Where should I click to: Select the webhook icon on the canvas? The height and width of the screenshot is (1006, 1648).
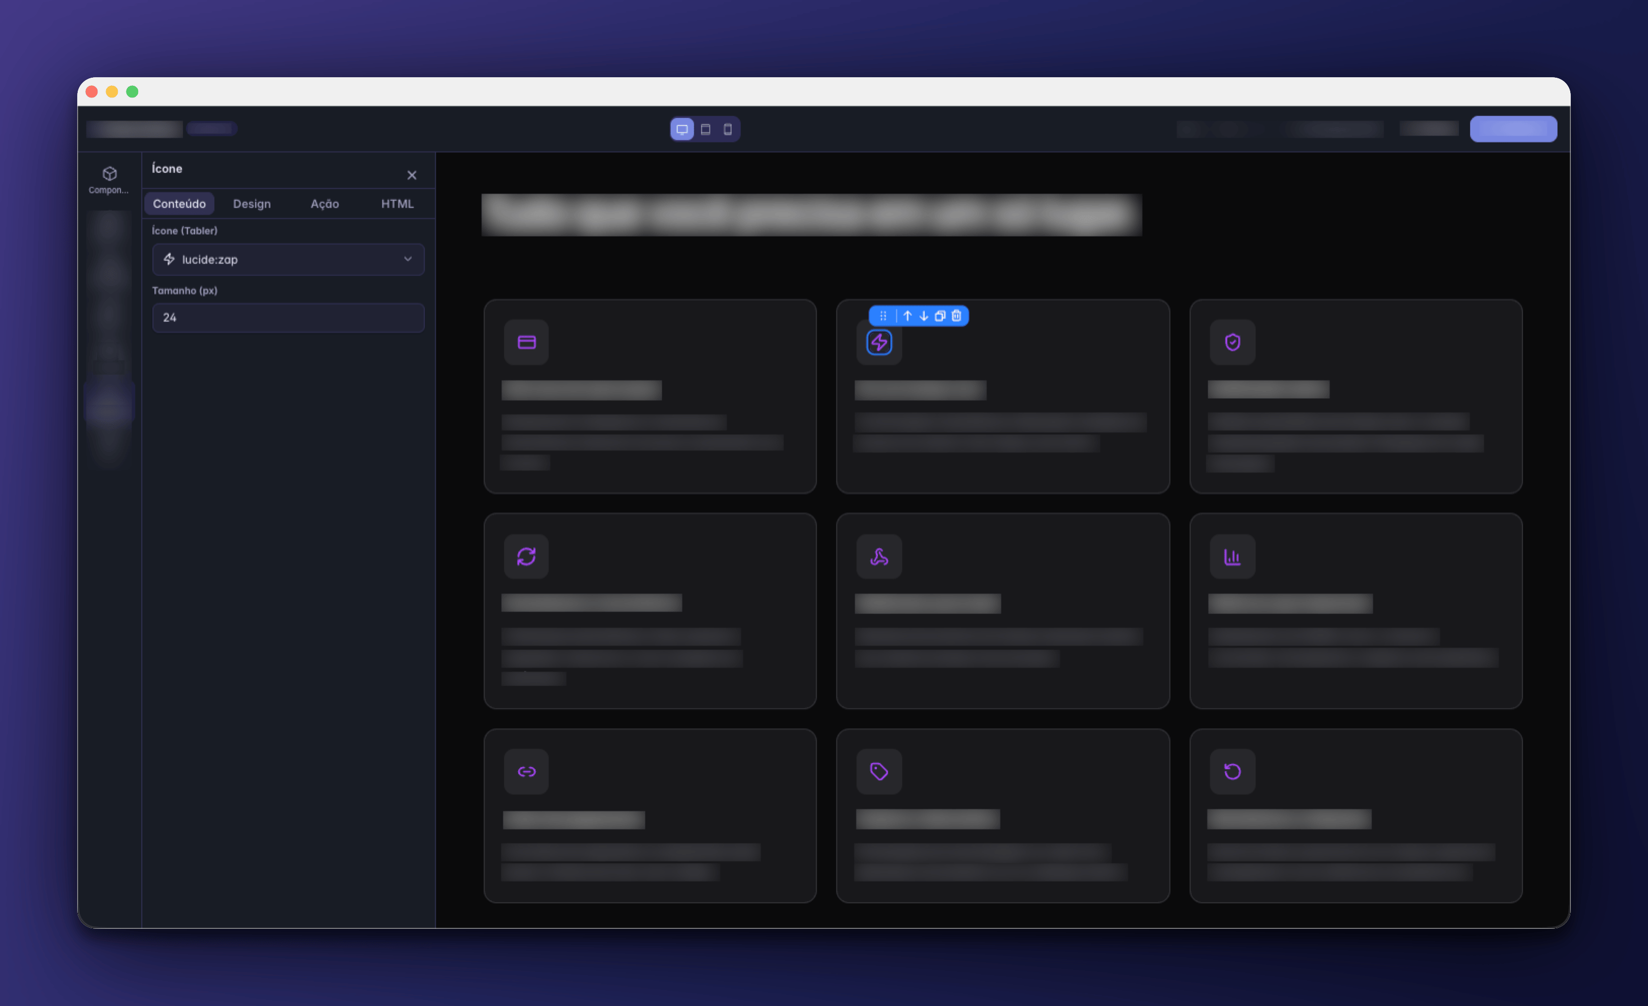click(x=880, y=557)
